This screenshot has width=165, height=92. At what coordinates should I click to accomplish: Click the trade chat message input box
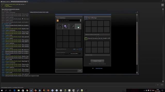(x=67, y=71)
